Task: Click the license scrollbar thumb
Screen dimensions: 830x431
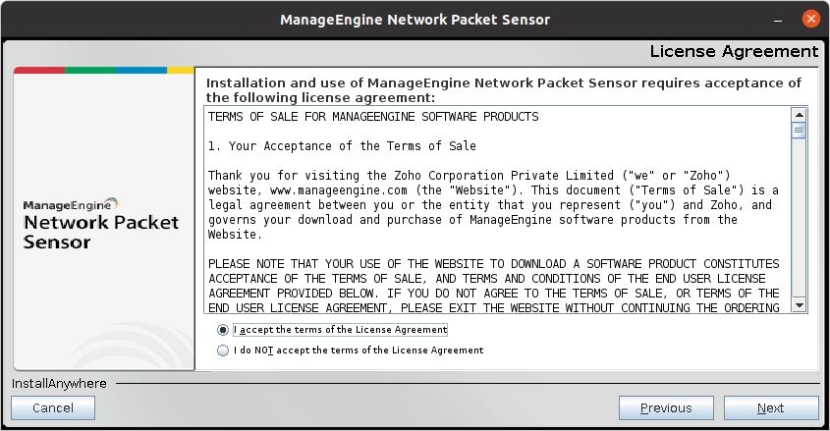Action: pos(799,130)
